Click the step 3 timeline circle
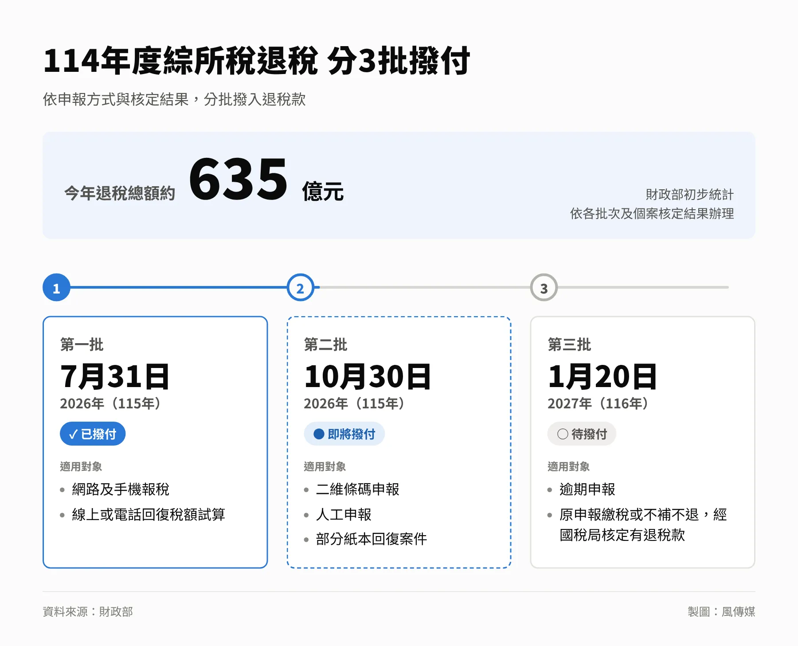The image size is (798, 646). 544,288
